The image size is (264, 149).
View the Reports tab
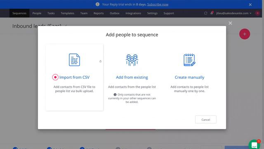click(99, 13)
